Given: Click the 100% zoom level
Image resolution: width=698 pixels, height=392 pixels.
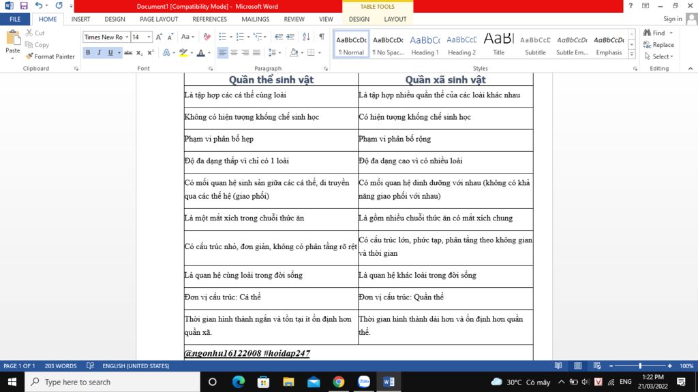Looking at the screenshot, I should [686, 365].
